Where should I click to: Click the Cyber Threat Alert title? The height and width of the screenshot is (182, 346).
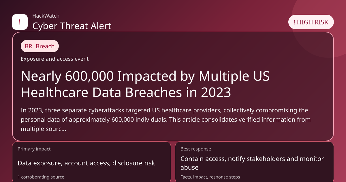tap(72, 26)
